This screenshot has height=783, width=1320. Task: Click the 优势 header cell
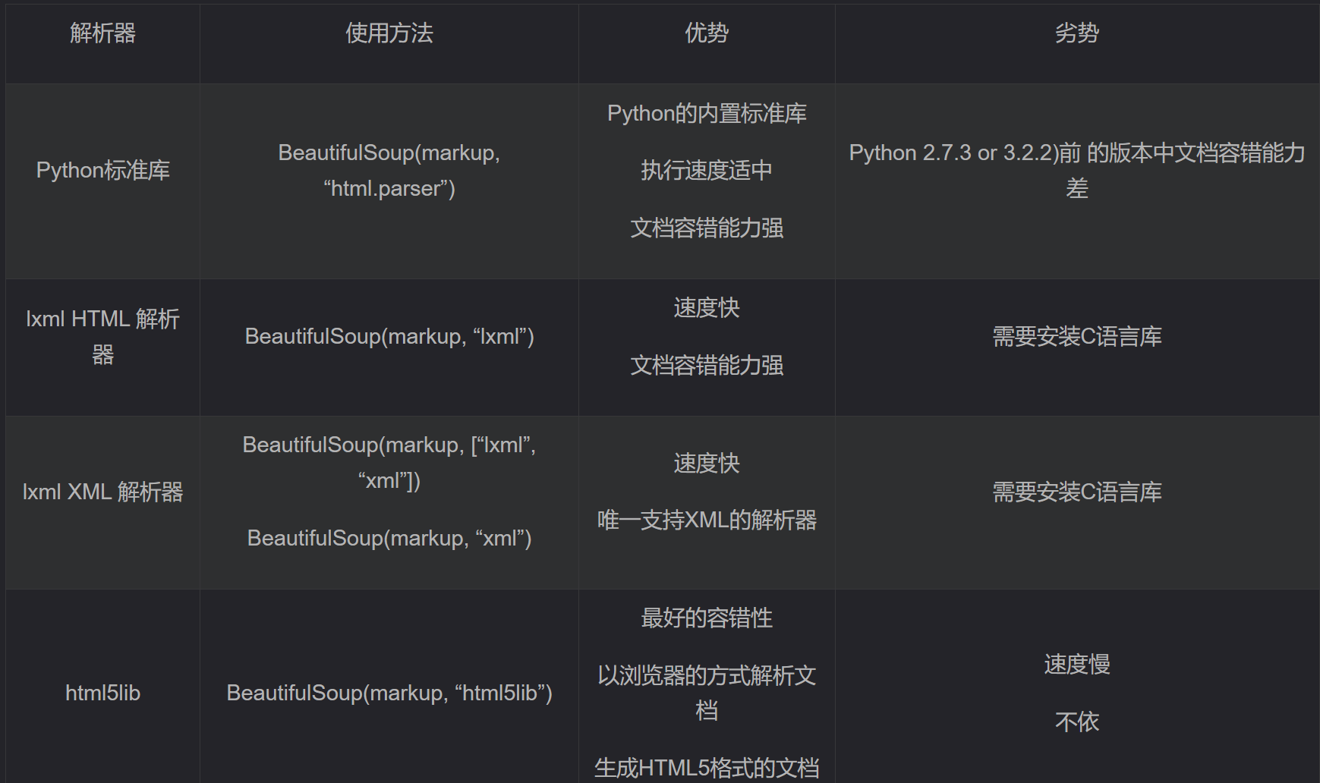pos(706,33)
